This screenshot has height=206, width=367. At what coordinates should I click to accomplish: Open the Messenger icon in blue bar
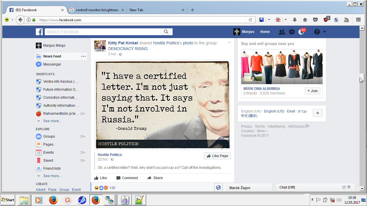[x=292, y=32]
